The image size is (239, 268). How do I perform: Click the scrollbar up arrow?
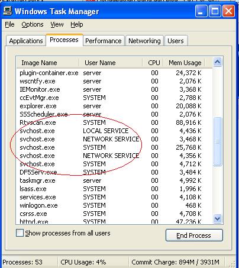coord(217,62)
